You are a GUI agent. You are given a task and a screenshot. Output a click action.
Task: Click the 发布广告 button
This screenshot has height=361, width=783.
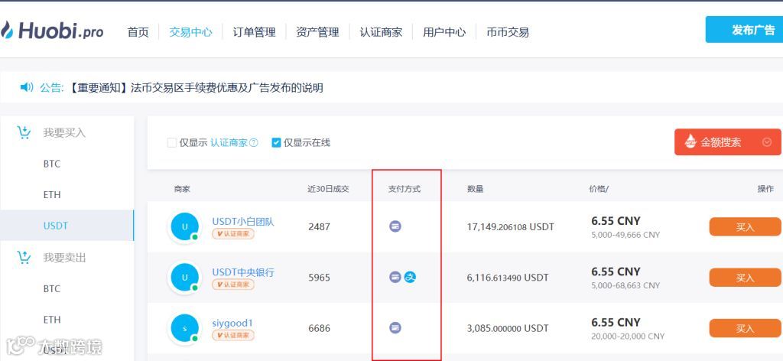[744, 30]
